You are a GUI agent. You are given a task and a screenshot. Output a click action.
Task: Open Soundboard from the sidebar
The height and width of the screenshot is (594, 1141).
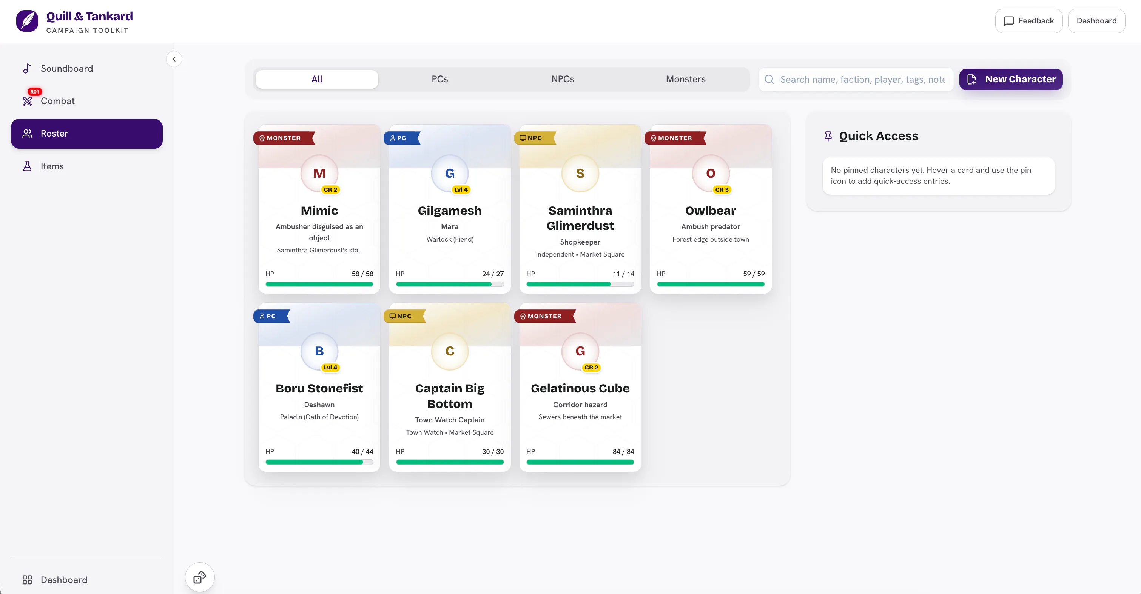[x=87, y=69]
